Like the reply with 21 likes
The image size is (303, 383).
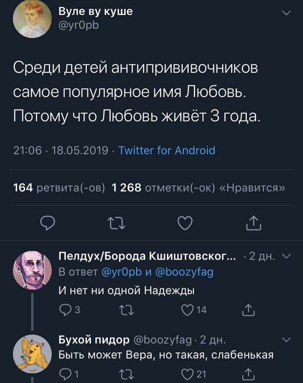[186, 373]
